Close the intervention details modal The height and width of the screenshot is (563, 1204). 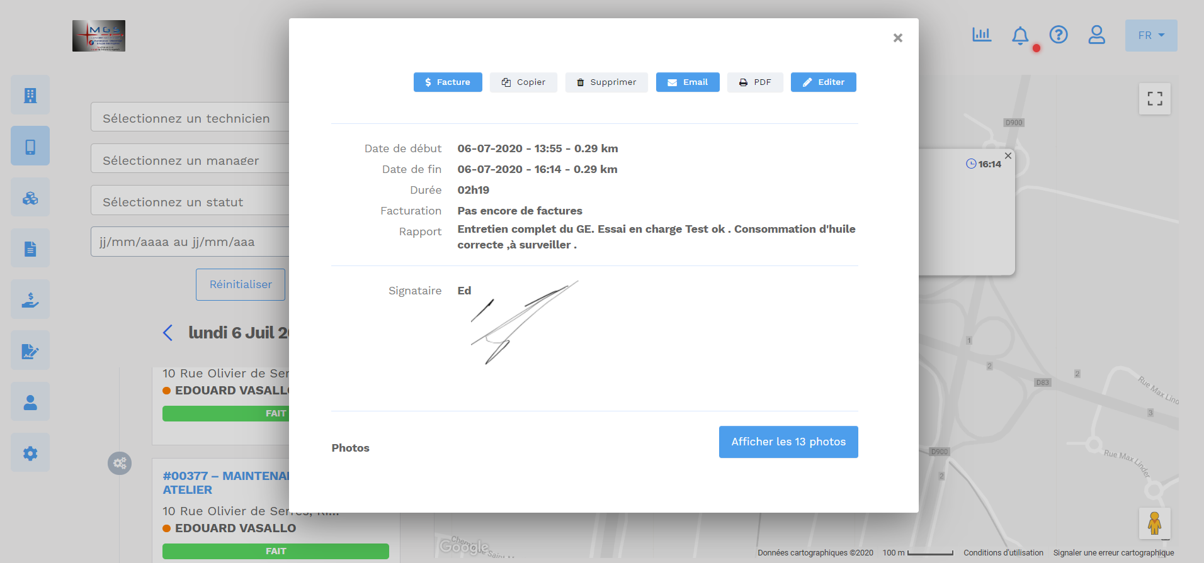pos(898,38)
